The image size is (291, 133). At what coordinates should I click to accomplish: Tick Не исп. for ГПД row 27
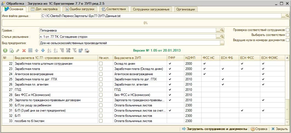coord(101,90)
